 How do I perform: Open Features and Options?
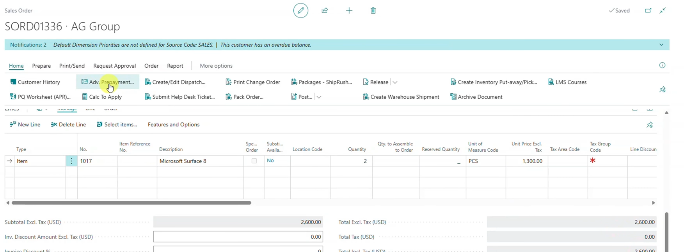[x=174, y=124]
